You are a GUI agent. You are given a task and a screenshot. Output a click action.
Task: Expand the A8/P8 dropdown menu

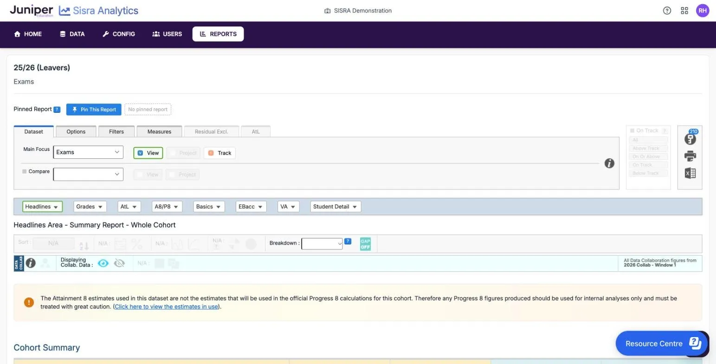coord(167,207)
